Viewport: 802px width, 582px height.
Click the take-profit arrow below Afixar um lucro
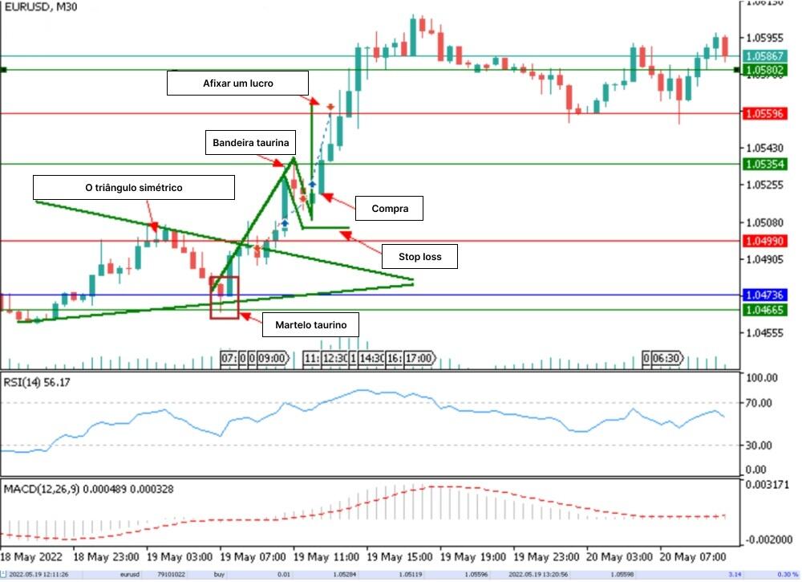click(314, 102)
